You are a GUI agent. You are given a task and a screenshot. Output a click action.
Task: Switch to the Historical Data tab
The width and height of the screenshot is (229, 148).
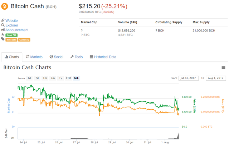click(x=103, y=57)
